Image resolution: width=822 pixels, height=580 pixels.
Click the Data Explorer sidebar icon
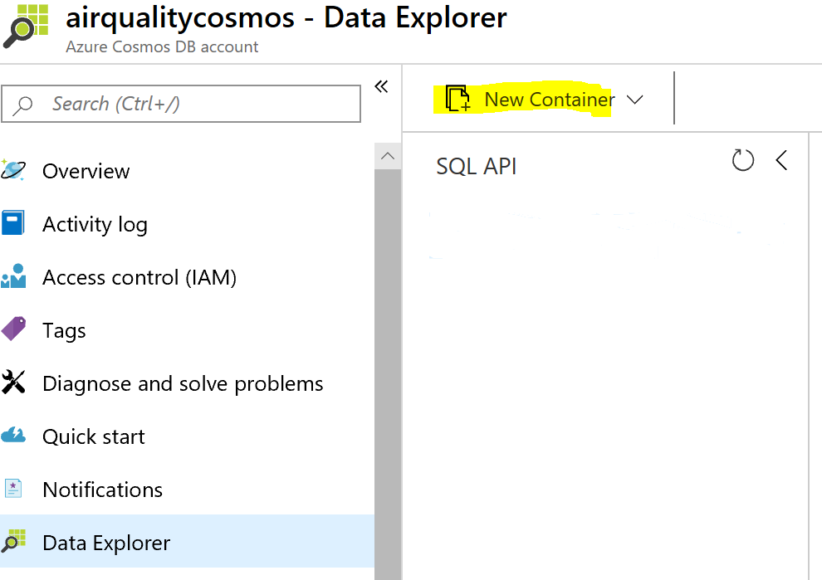pyautogui.click(x=13, y=543)
